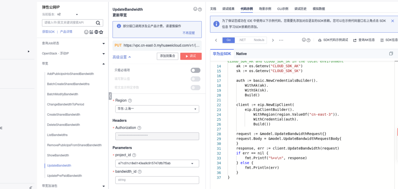Select the 华为云SDK code tab
398x189 pixels.
click(x=222, y=54)
